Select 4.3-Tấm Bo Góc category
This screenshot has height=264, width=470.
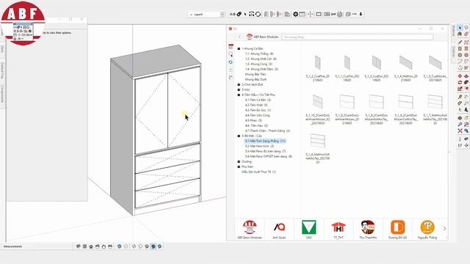258,110
